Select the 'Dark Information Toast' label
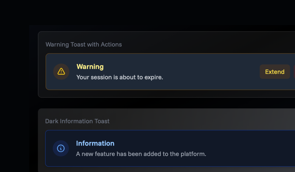Screen dimensions: 295x172 click(x=77, y=121)
